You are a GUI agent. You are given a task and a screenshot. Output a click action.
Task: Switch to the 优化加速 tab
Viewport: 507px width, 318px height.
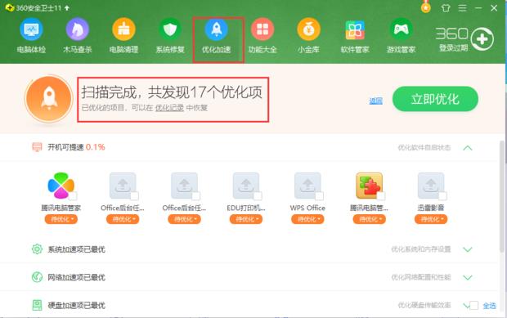[217, 35]
